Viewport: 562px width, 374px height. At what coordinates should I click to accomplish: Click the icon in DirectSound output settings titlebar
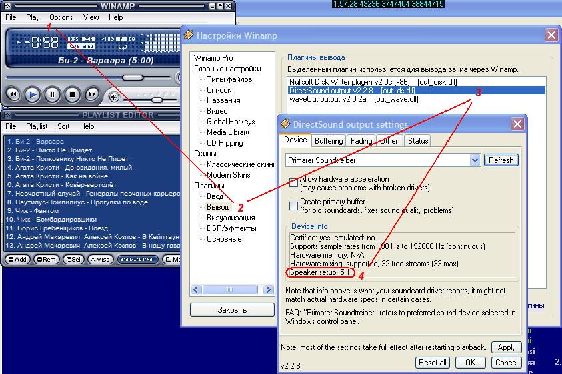[x=285, y=124]
